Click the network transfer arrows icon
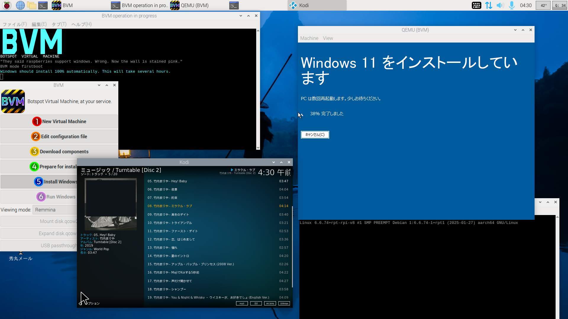Viewport: 568px width, 319px height. (488, 5)
